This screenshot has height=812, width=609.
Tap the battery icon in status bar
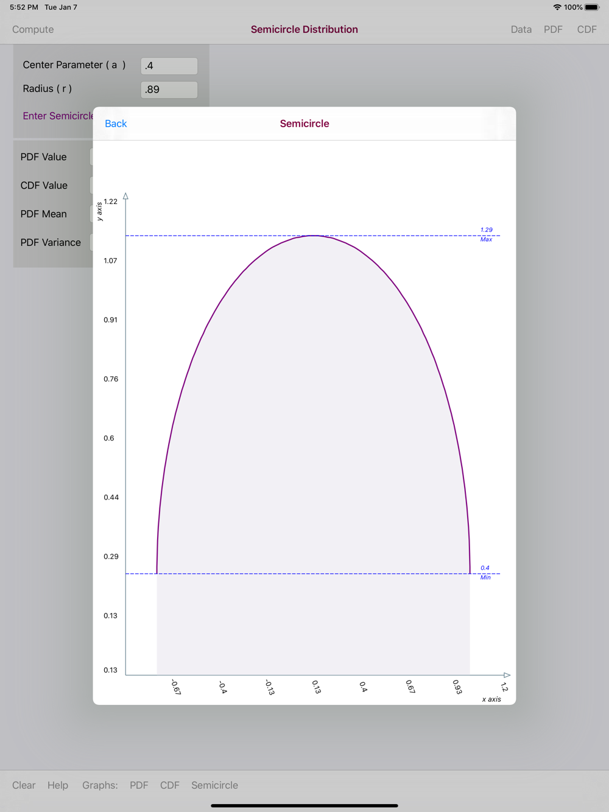592,7
